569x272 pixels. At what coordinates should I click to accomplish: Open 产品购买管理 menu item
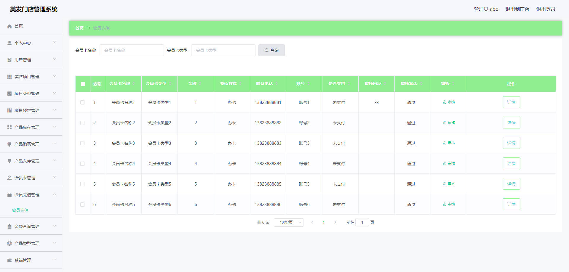pos(31,144)
